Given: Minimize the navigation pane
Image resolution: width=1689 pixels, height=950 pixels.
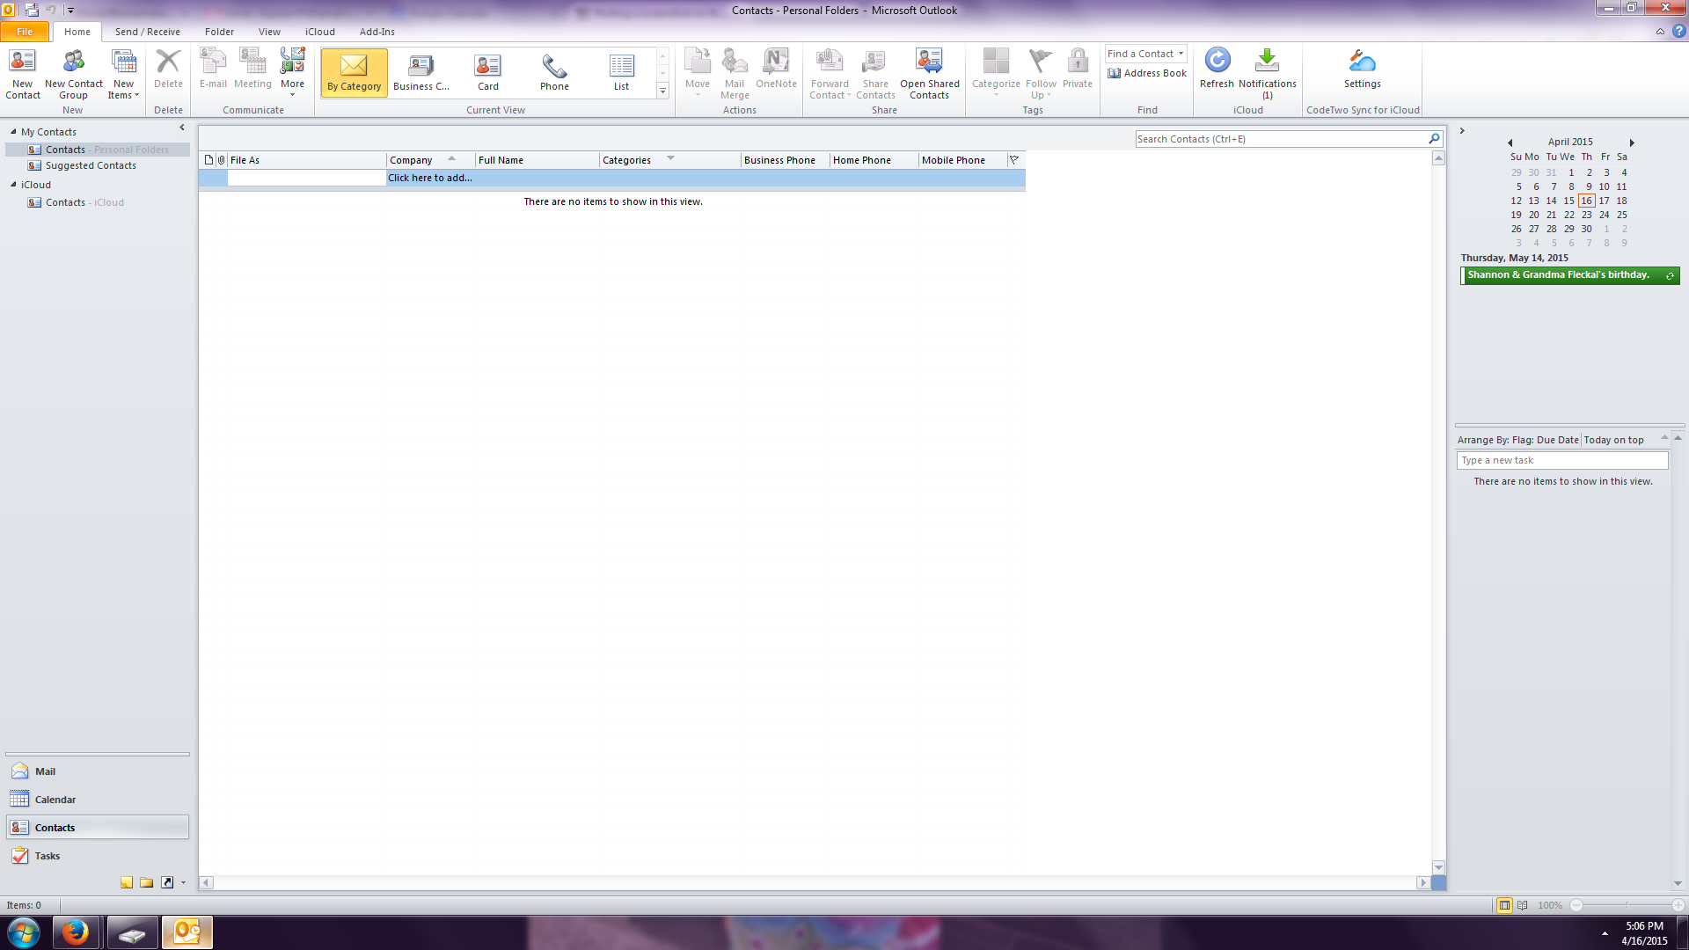Looking at the screenshot, I should pos(182,128).
